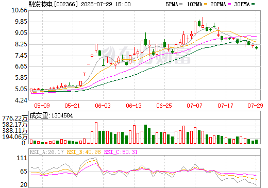
Task: Click the 10.66 price axis label
Action: click(x=19, y=10)
